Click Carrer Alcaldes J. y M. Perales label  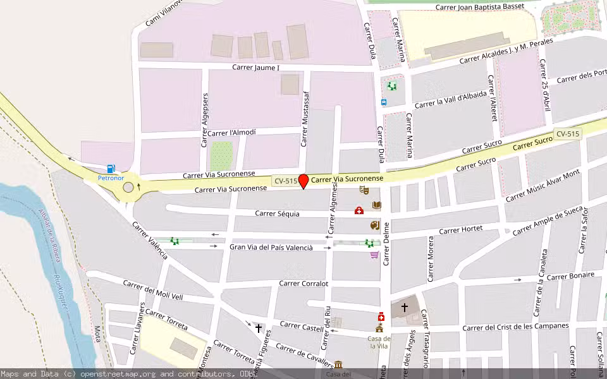[506, 51]
